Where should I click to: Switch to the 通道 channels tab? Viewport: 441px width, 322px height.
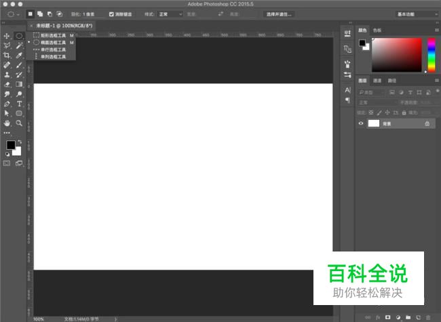point(377,81)
